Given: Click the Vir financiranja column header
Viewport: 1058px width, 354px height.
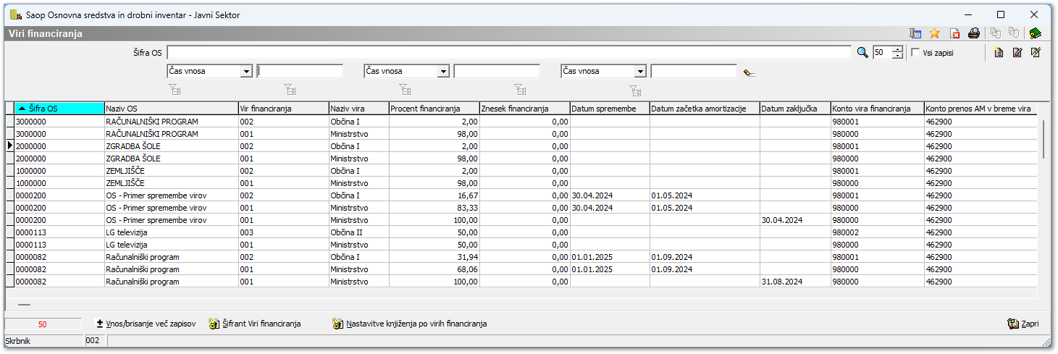Looking at the screenshot, I should pos(284,108).
